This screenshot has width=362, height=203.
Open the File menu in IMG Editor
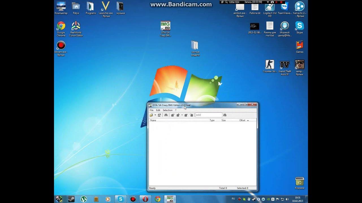point(152,110)
